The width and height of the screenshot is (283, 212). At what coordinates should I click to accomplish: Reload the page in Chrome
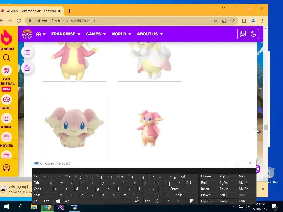(19, 21)
